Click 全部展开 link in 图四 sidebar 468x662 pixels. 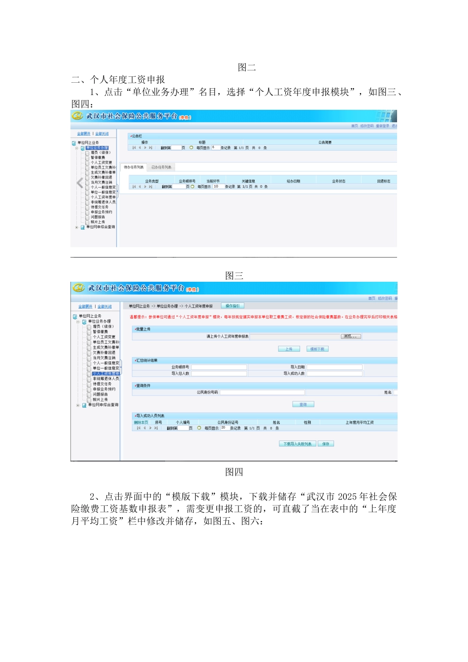click(x=85, y=306)
